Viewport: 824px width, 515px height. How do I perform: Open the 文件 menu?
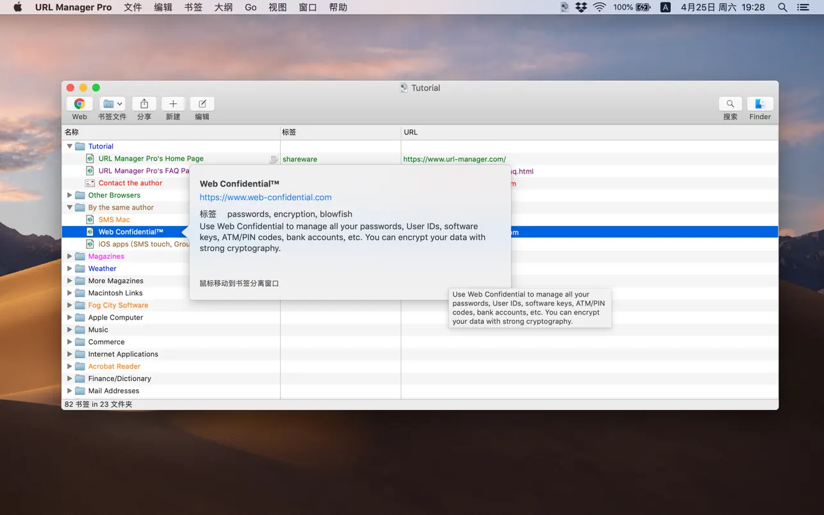(x=133, y=8)
